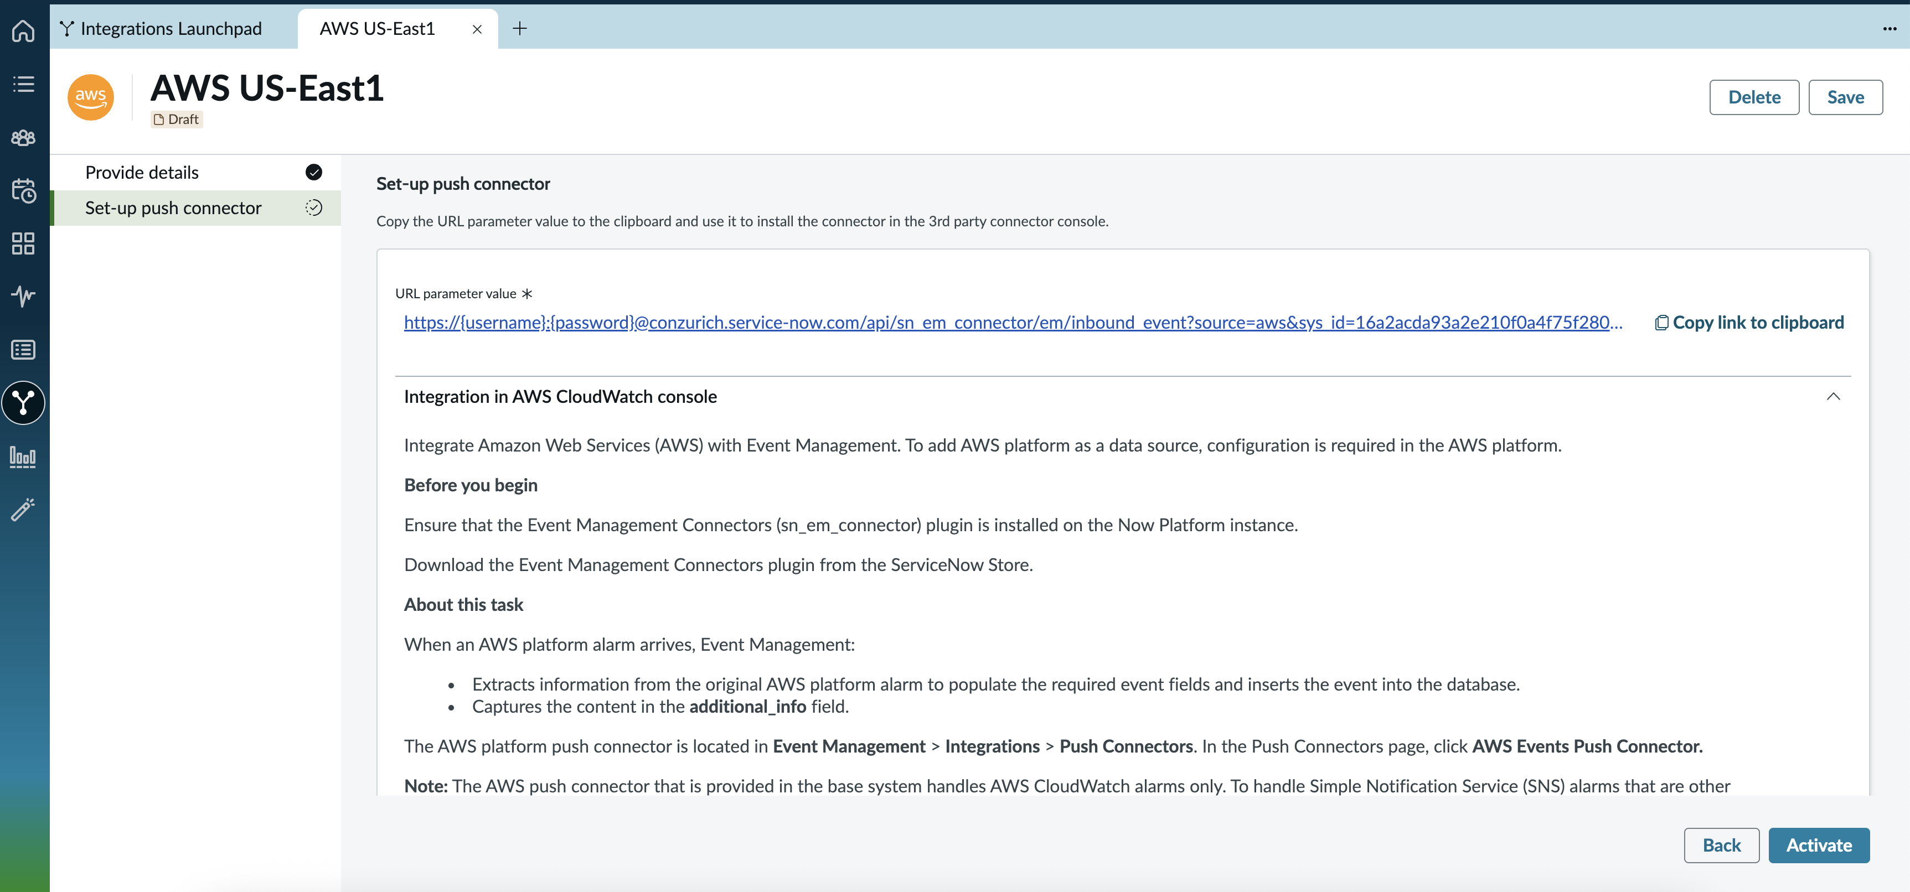Image resolution: width=1910 pixels, height=892 pixels.
Task: Click the Back button
Action: pyautogui.click(x=1721, y=844)
